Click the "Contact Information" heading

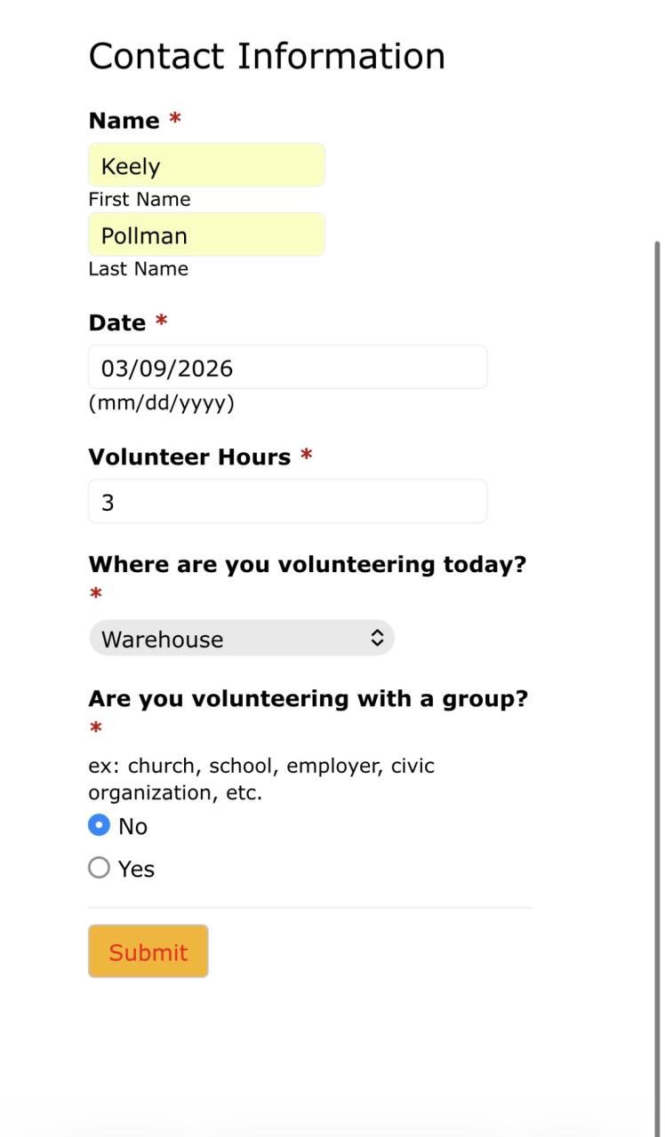(x=267, y=57)
